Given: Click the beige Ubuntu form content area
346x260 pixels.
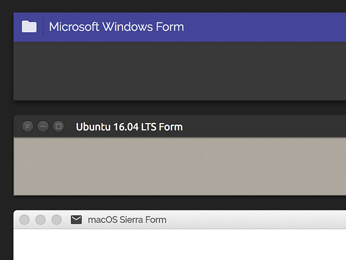Looking at the screenshot, I should pyautogui.click(x=179, y=166).
